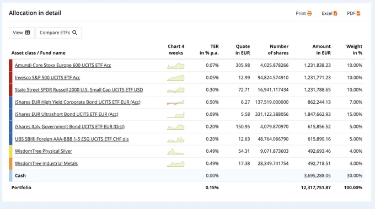The height and width of the screenshot is (209, 375).
Task: Select the Portfolio total row label
Action: pos(22,187)
